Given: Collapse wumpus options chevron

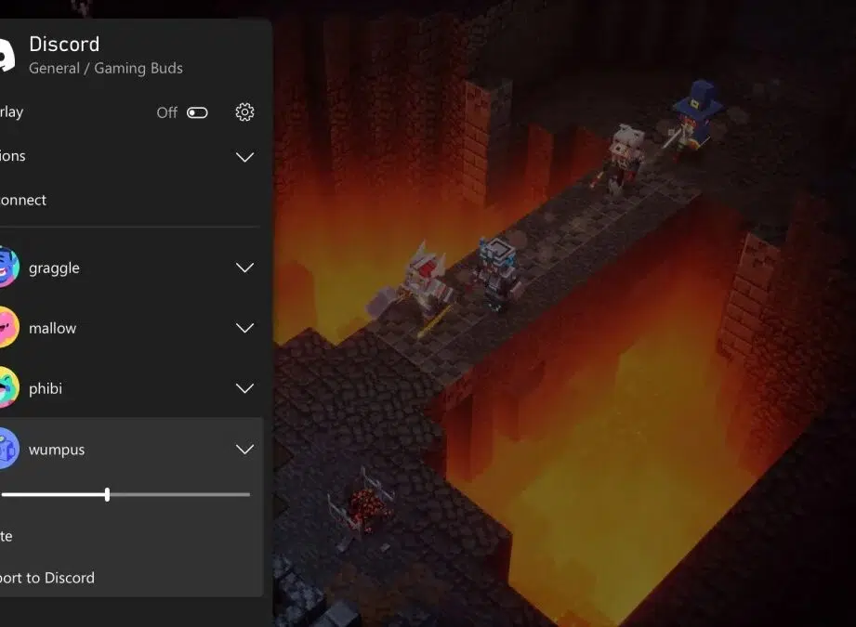Looking at the screenshot, I should coord(244,449).
